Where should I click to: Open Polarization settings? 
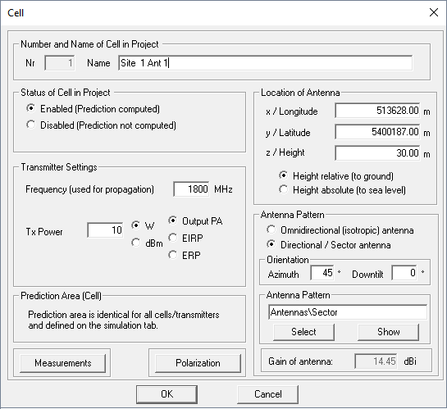(198, 363)
